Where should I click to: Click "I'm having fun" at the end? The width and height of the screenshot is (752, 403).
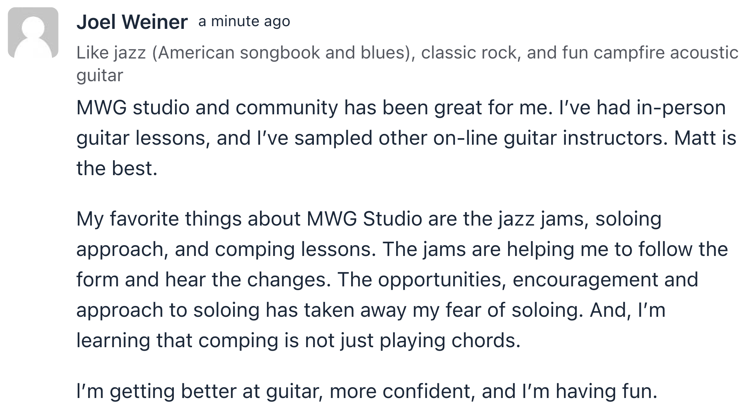pos(590,391)
